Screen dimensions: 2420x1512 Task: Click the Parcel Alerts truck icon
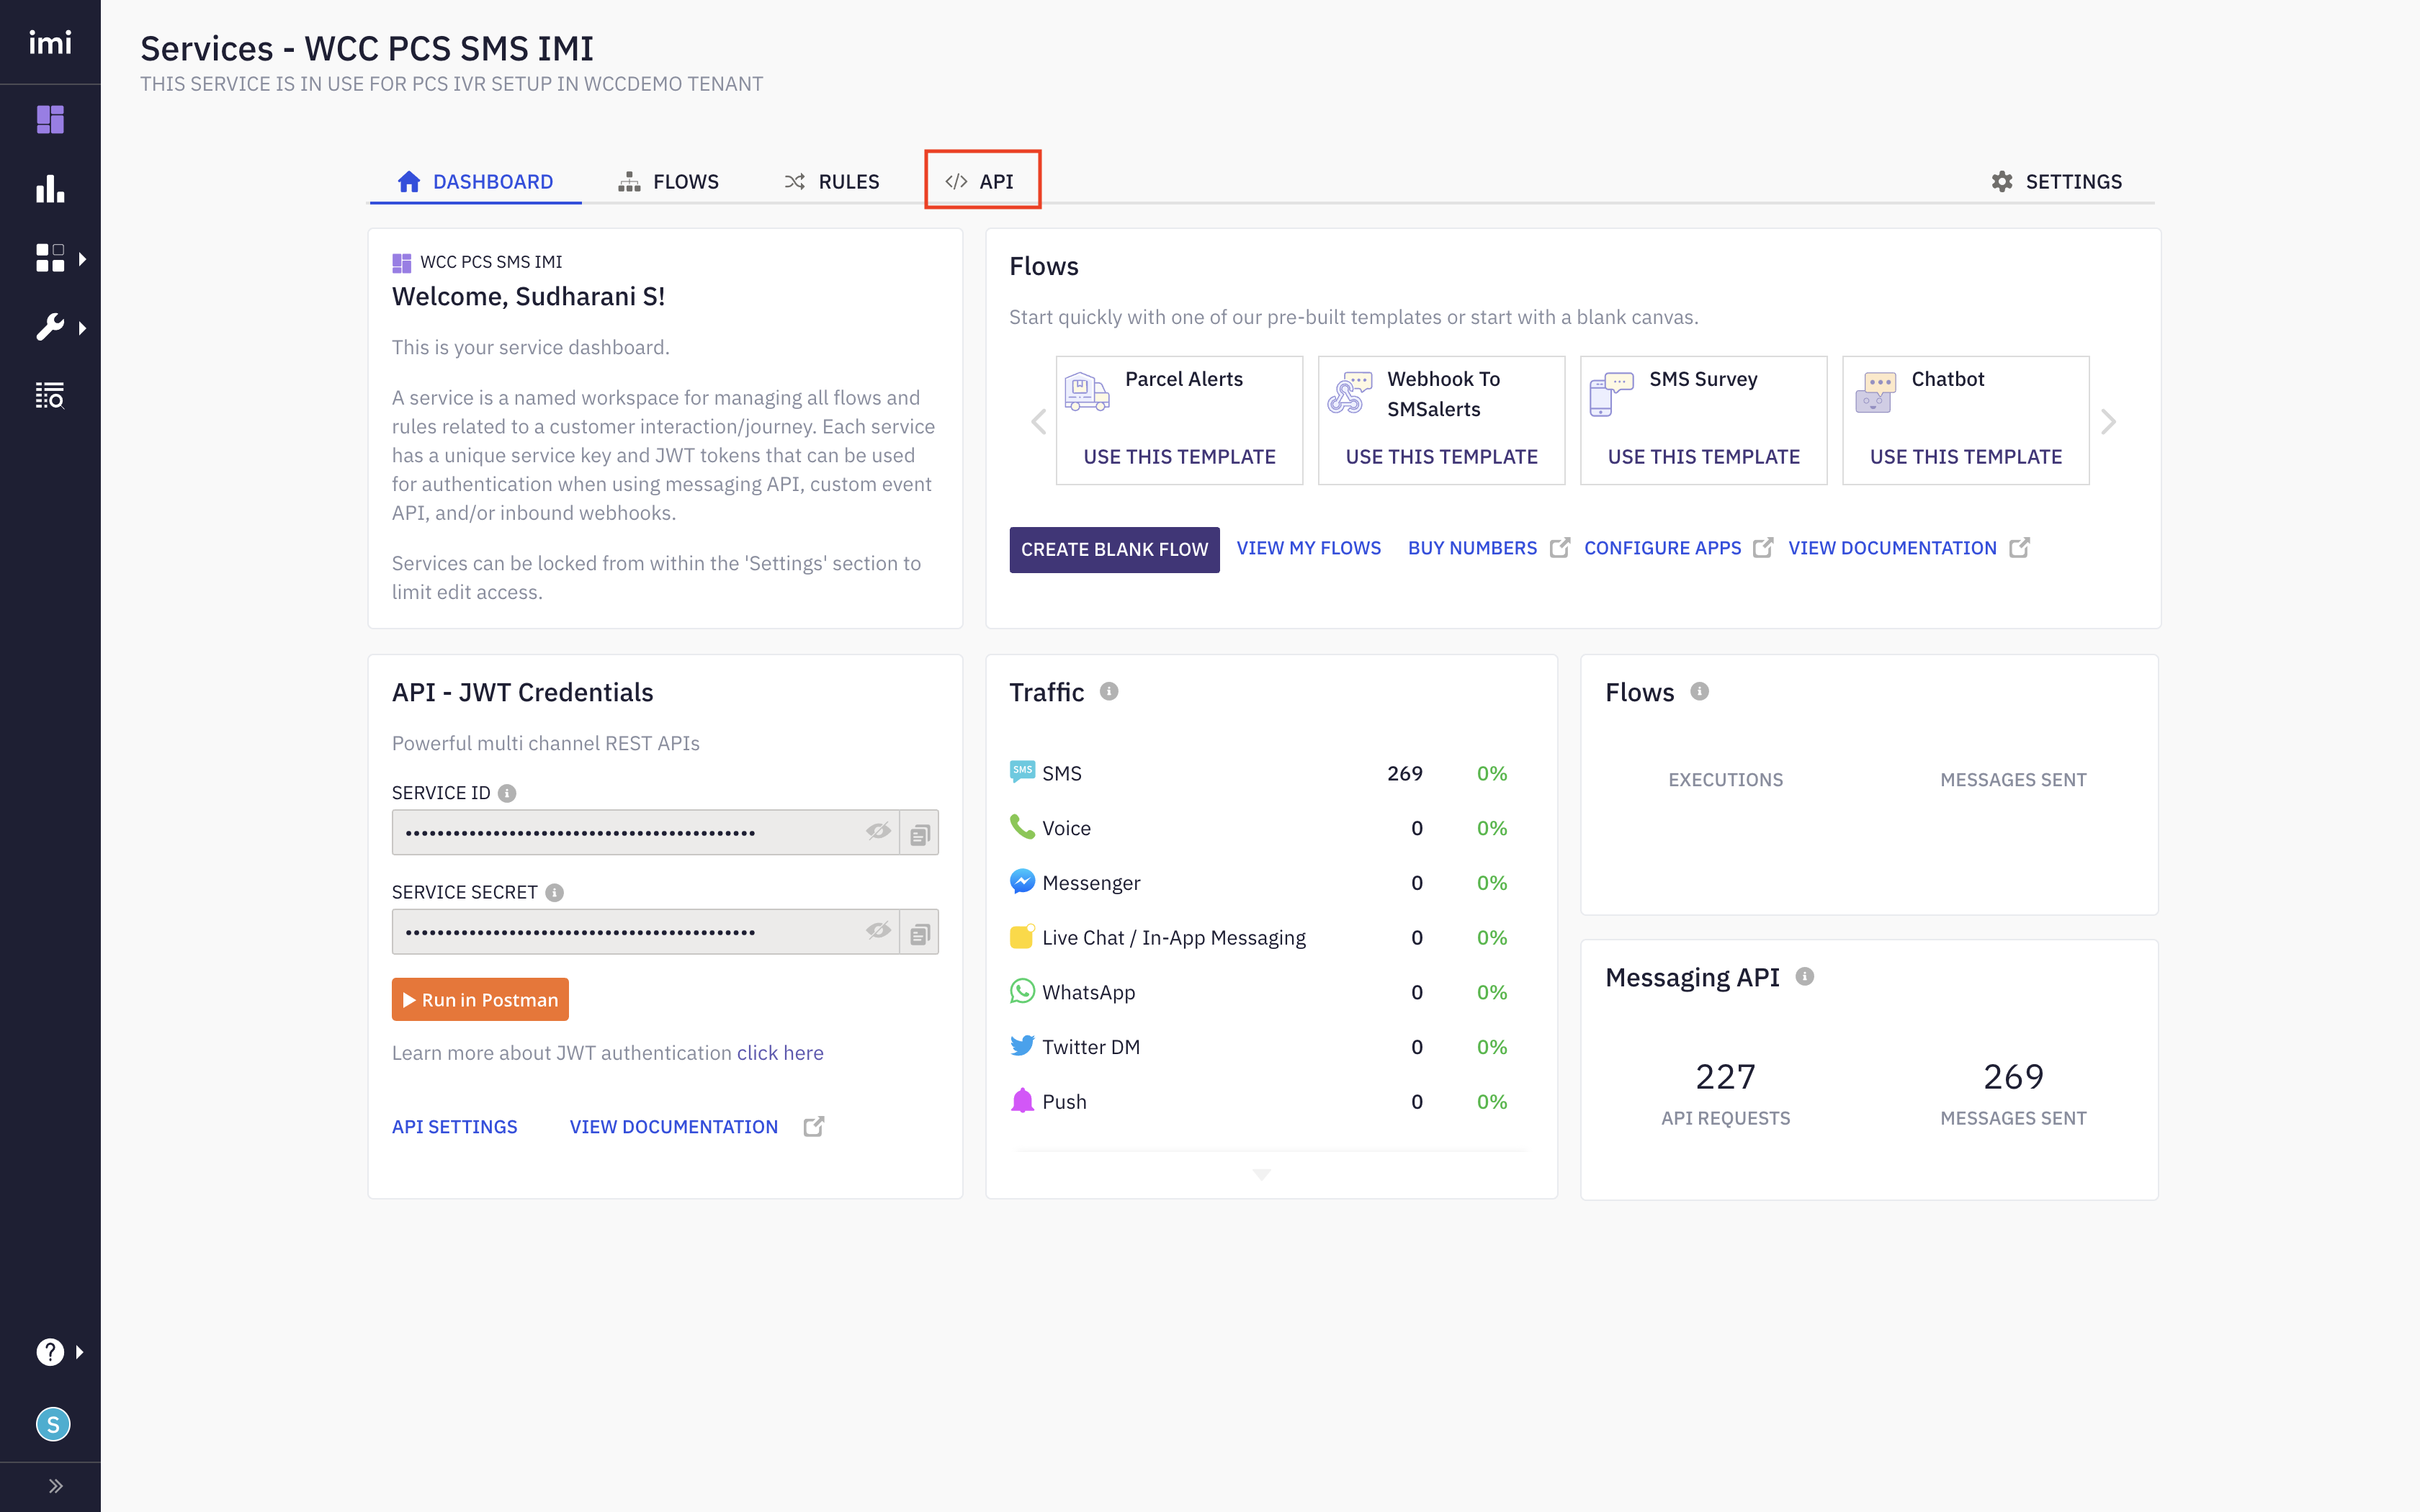tap(1087, 391)
